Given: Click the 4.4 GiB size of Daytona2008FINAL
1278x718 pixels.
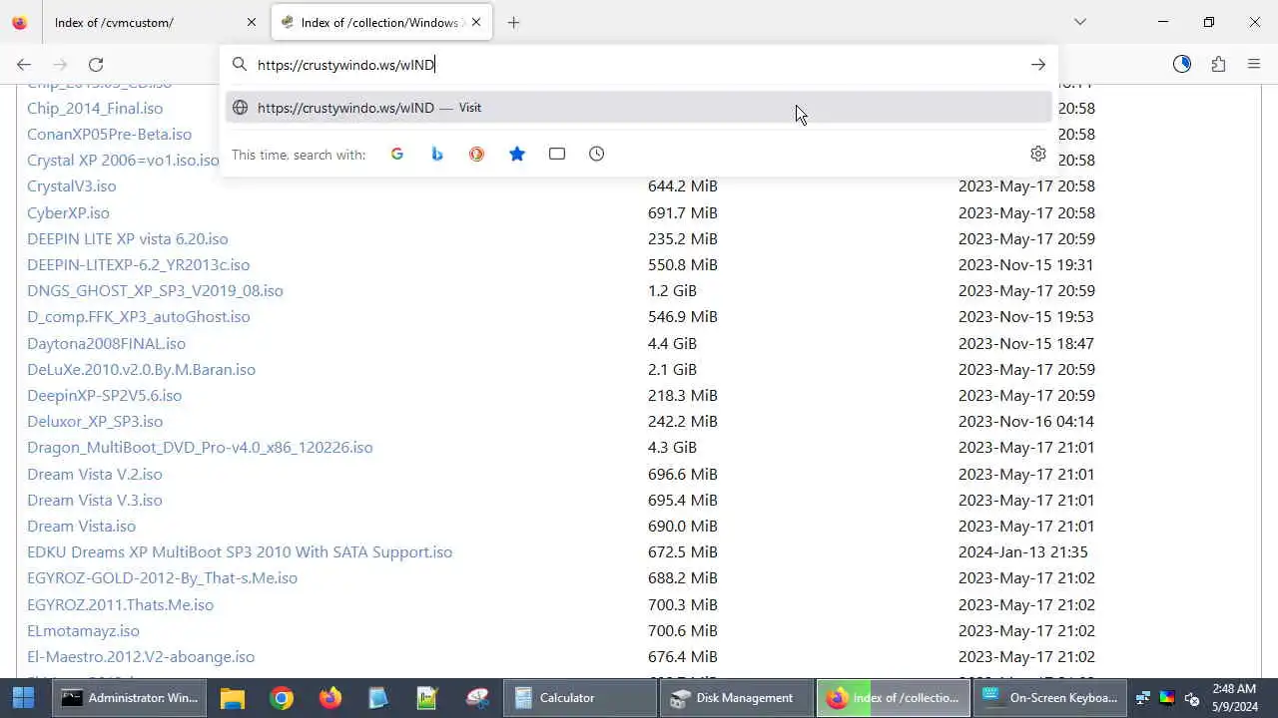Looking at the screenshot, I should [x=672, y=343].
